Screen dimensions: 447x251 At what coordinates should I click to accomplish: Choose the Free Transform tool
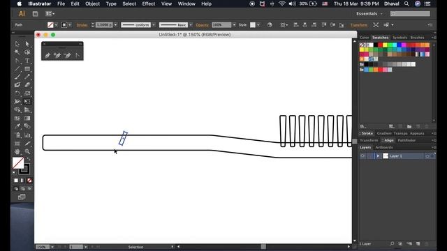click(27, 102)
